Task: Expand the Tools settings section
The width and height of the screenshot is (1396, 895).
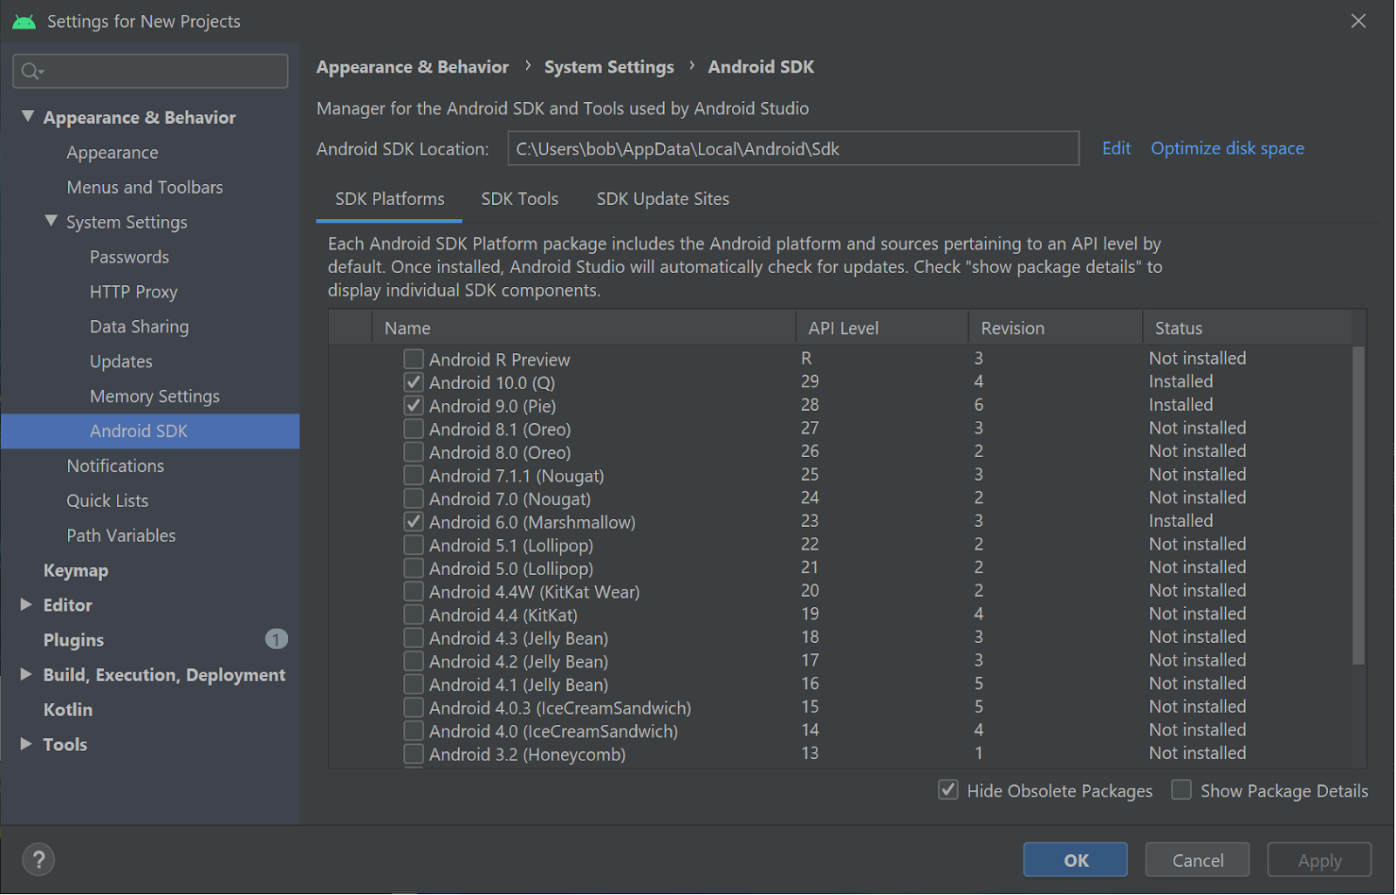Action: pos(26,744)
